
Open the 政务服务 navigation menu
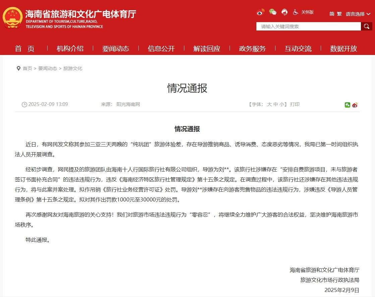(x=252, y=49)
